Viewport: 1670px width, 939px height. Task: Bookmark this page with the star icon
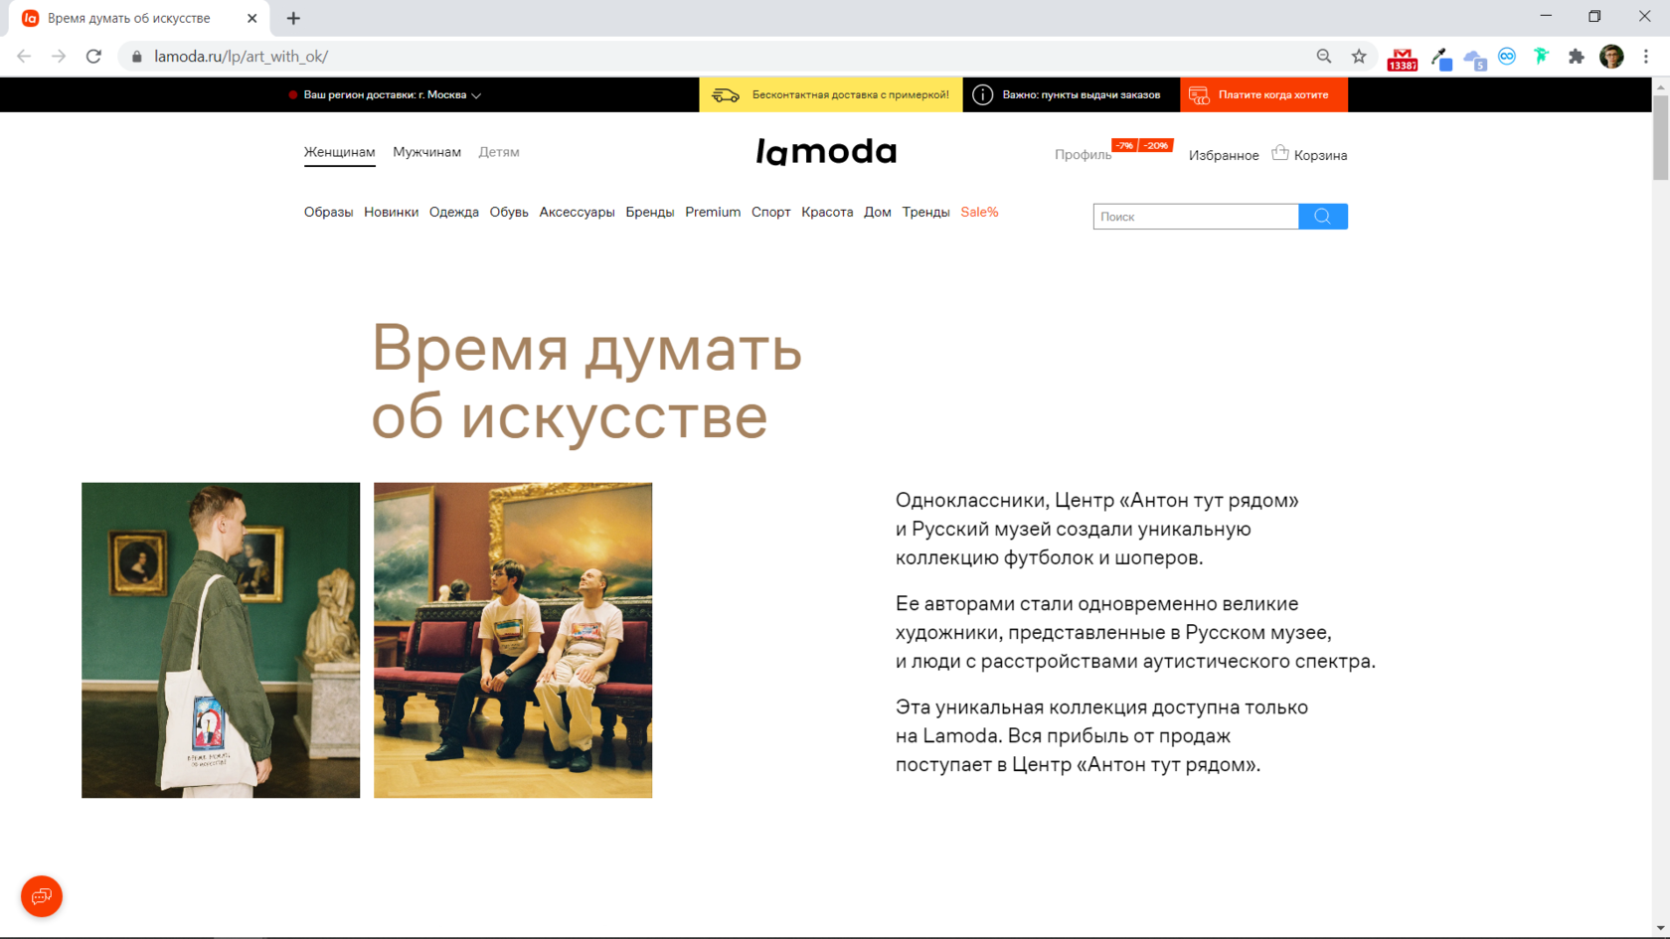pyautogui.click(x=1359, y=57)
